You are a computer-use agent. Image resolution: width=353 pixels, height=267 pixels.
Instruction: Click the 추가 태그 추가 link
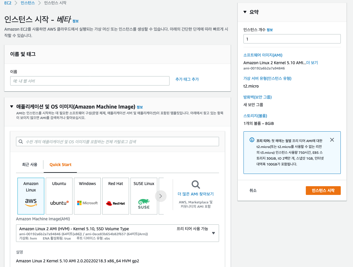coord(187,79)
